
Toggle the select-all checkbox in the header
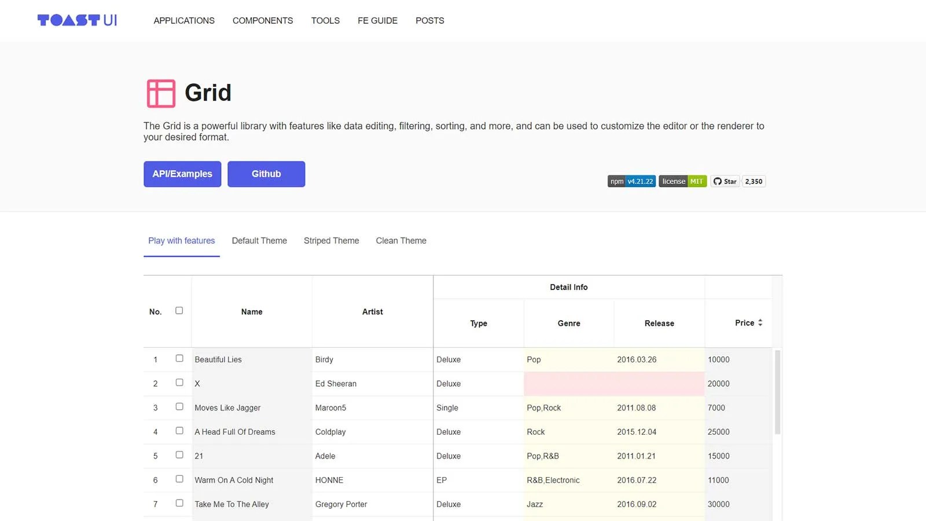point(179,311)
